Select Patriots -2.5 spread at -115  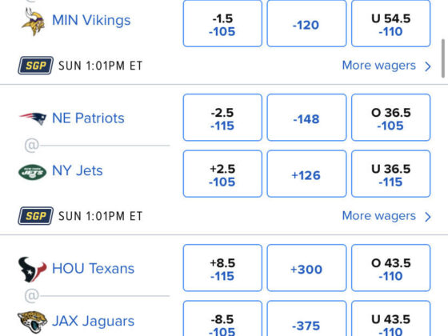click(x=222, y=118)
